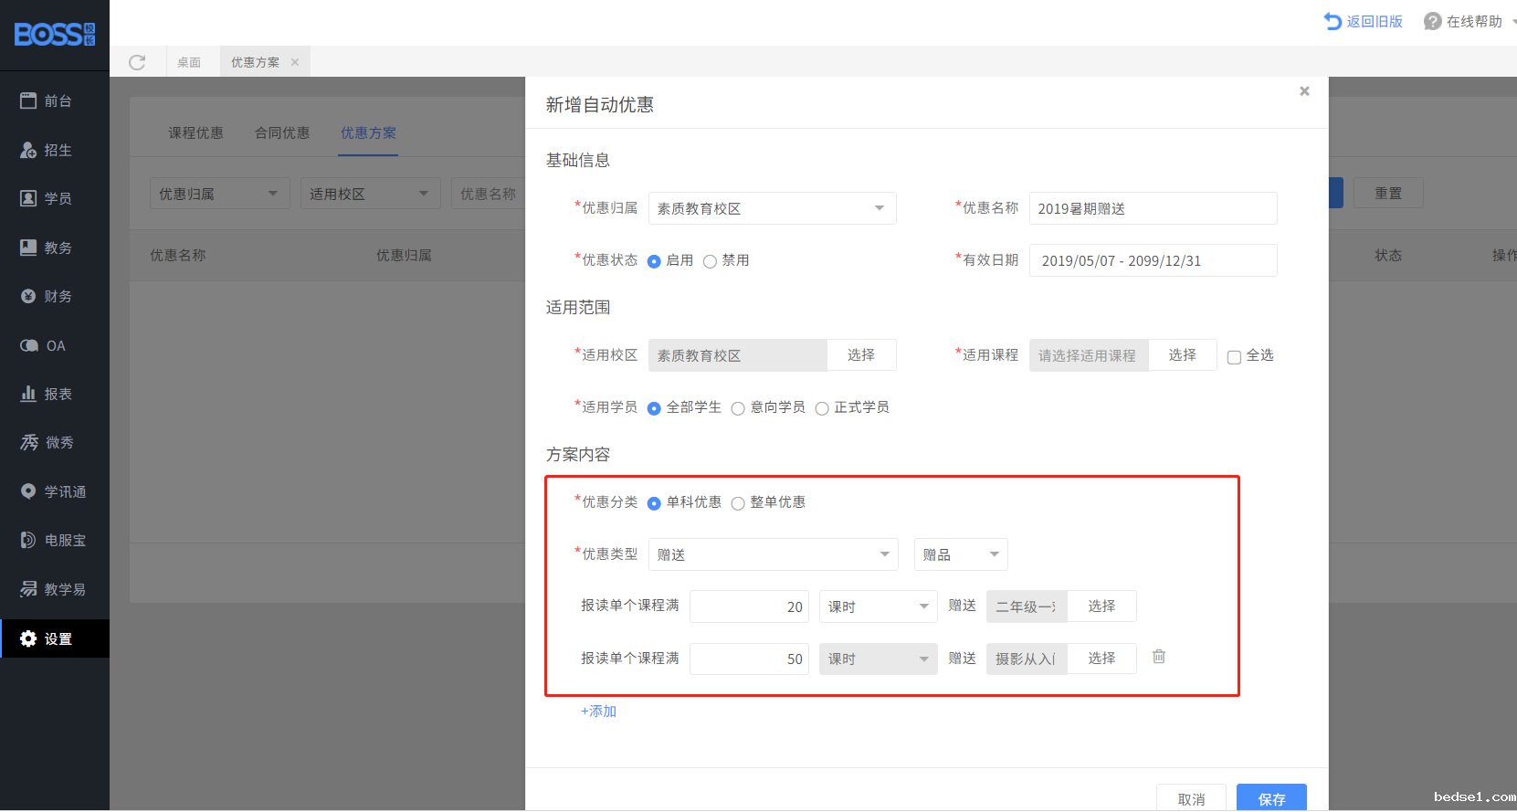Open the 电服宝 sidebar icon

[28, 540]
